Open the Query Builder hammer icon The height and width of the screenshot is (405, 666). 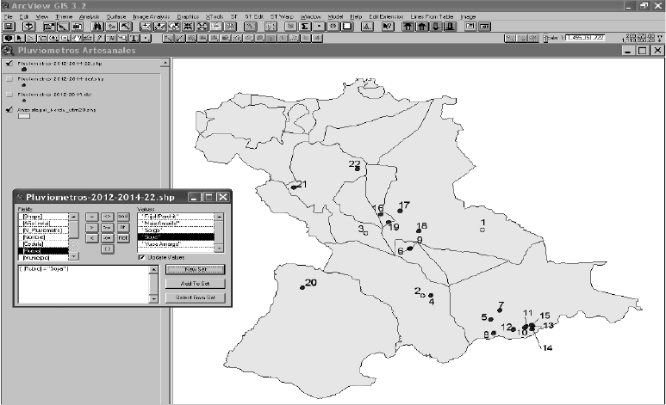(x=124, y=27)
